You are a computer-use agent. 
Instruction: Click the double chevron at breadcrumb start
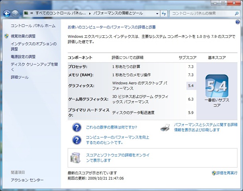(x=31, y=13)
